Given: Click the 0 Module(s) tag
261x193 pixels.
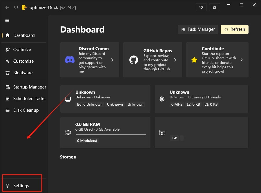Looking at the screenshot, I should tap(87, 141).
